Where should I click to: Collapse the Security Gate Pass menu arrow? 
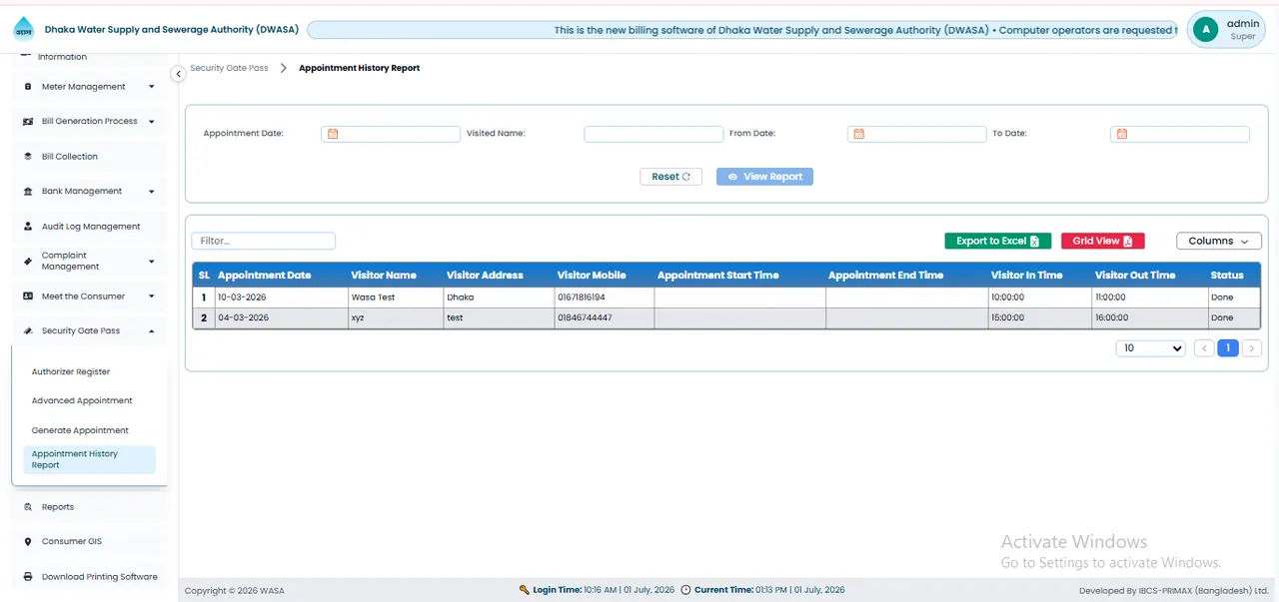152,331
